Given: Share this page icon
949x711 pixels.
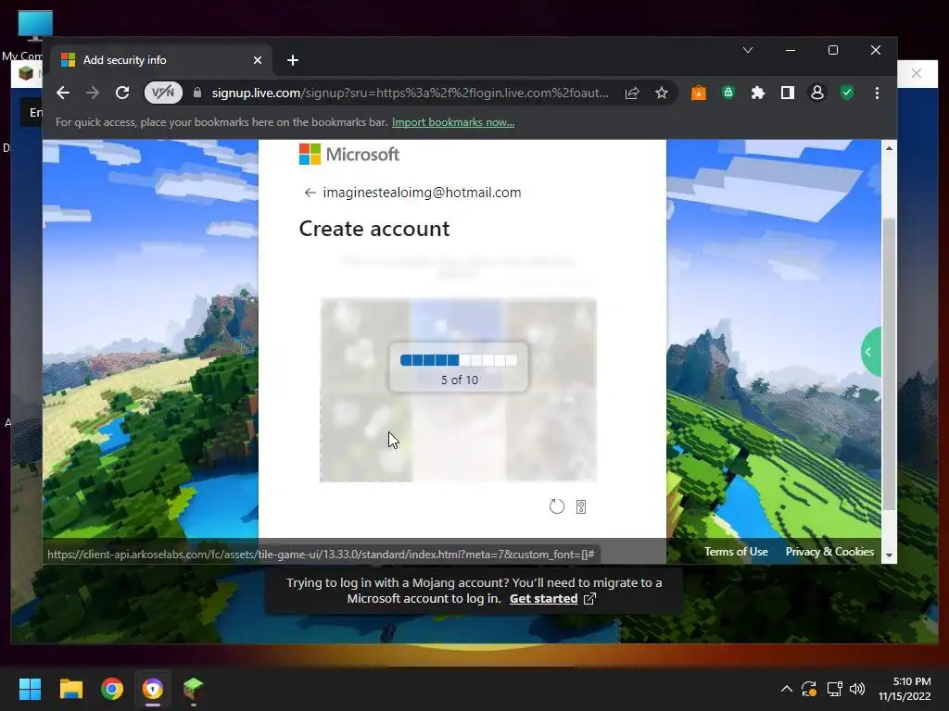Looking at the screenshot, I should (632, 93).
